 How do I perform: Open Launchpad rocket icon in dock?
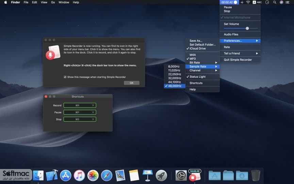pos(161,175)
